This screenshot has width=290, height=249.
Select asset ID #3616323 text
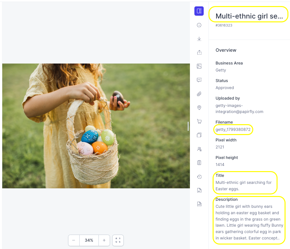224,25
